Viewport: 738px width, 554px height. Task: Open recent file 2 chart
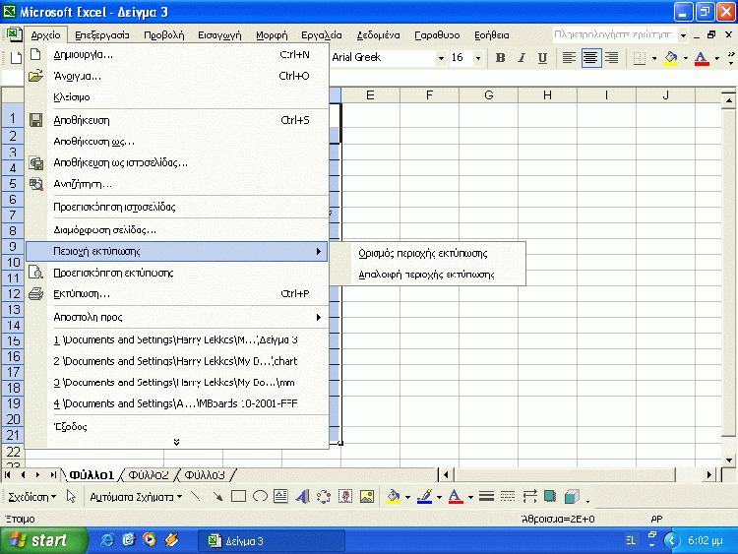coord(177,361)
